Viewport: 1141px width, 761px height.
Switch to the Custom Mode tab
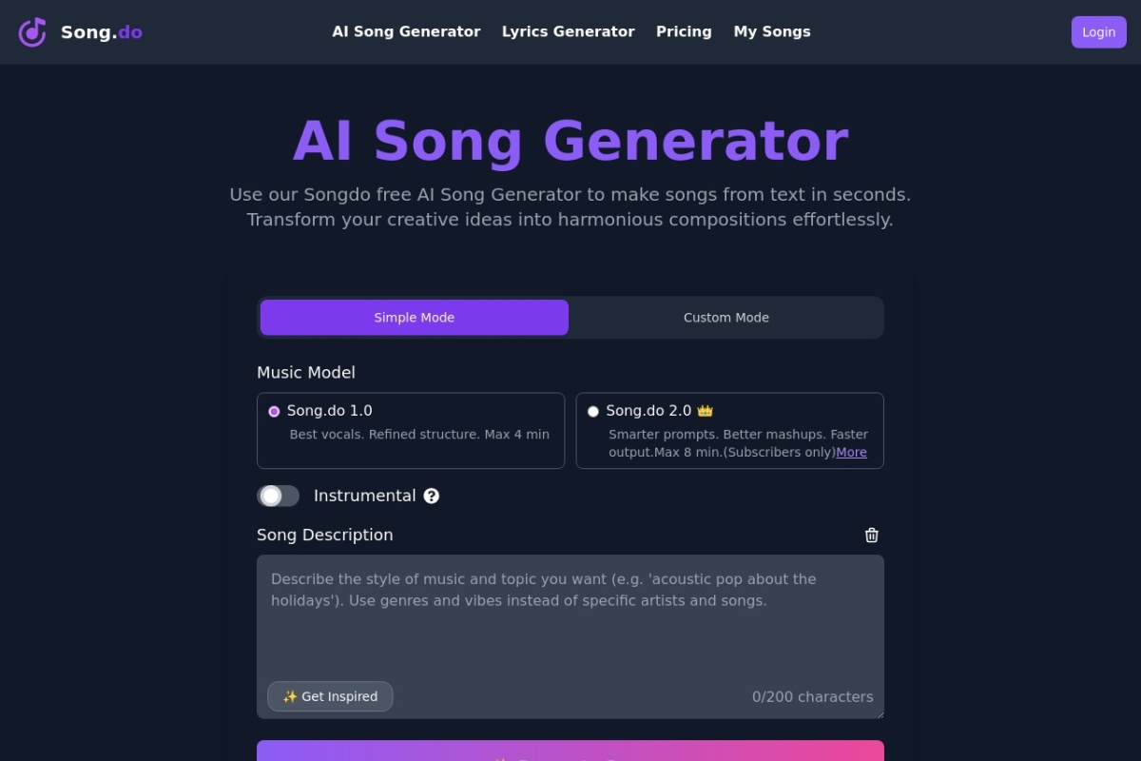(726, 318)
